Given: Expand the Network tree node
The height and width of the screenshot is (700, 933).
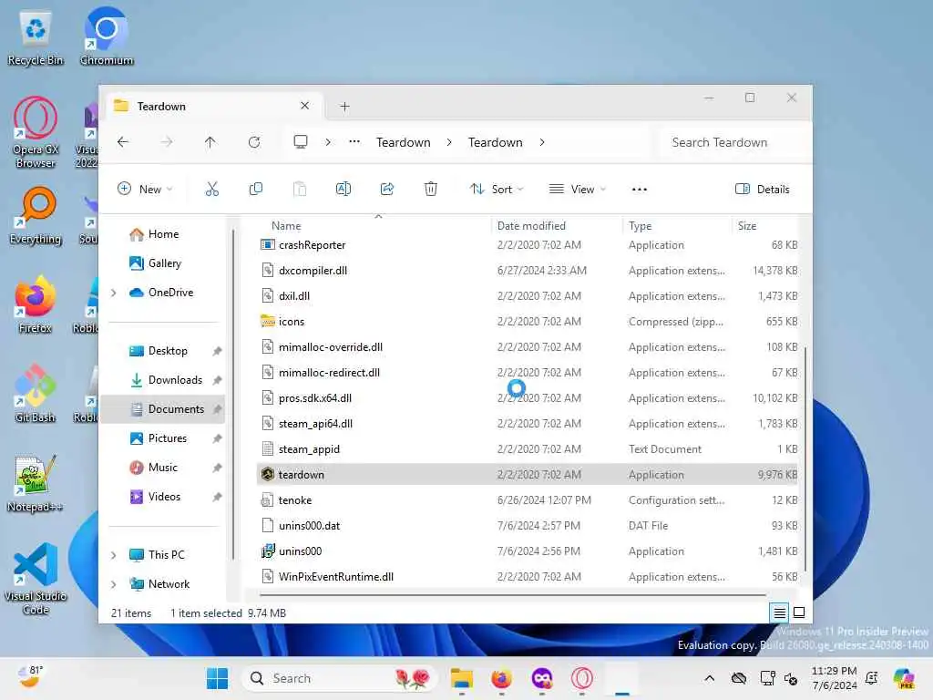Looking at the screenshot, I should [114, 584].
